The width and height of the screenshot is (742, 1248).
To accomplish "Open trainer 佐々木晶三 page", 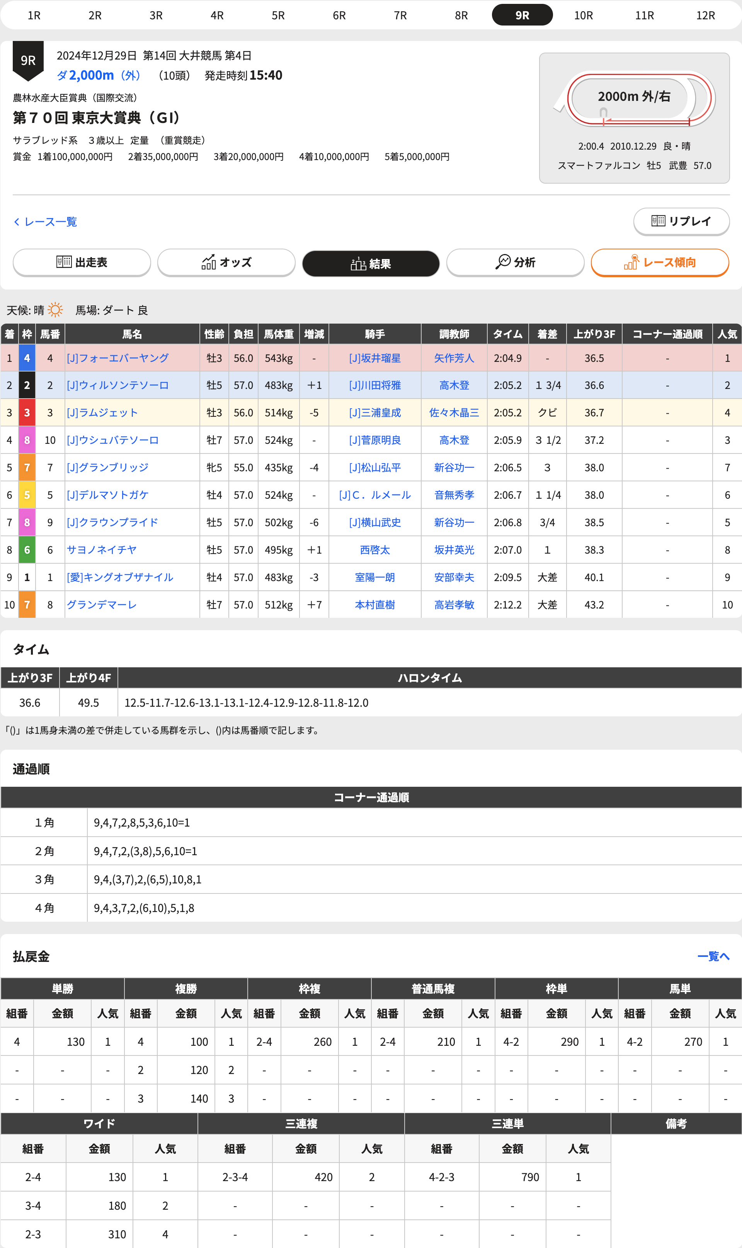I will pyautogui.click(x=454, y=413).
